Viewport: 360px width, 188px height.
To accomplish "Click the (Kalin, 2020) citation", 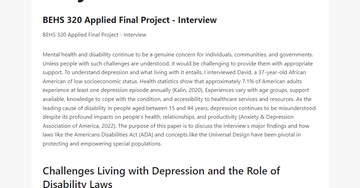I will (x=188, y=90).
